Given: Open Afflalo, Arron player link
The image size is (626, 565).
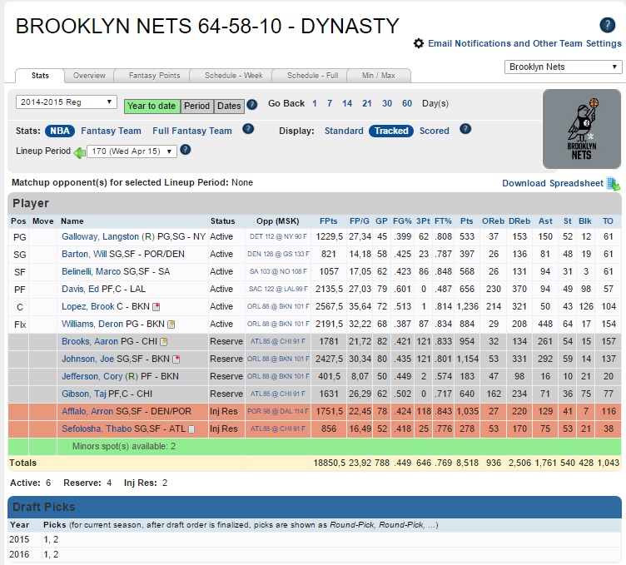Looking at the screenshot, I should coord(88,411).
